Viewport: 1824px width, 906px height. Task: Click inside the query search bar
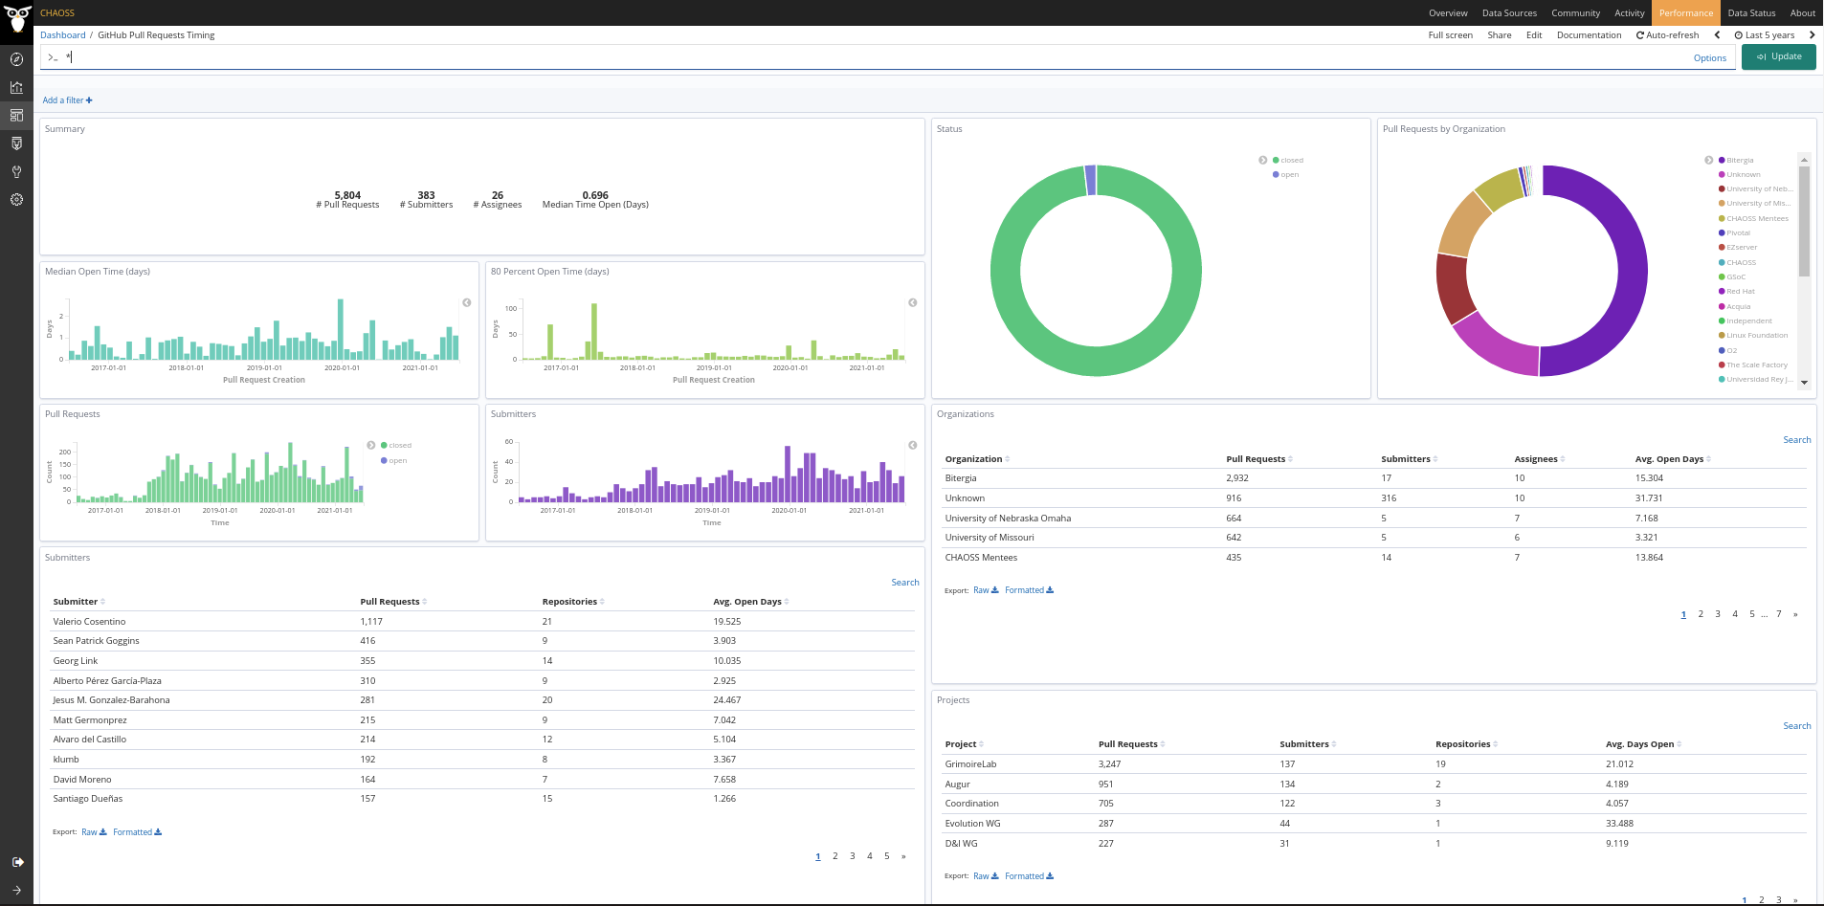coord(861,57)
